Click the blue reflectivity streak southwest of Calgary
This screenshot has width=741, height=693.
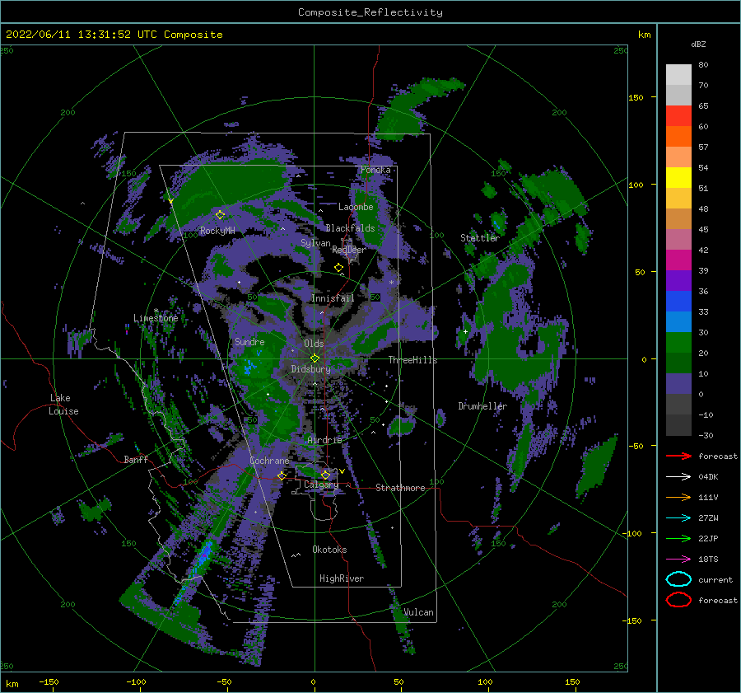point(205,555)
